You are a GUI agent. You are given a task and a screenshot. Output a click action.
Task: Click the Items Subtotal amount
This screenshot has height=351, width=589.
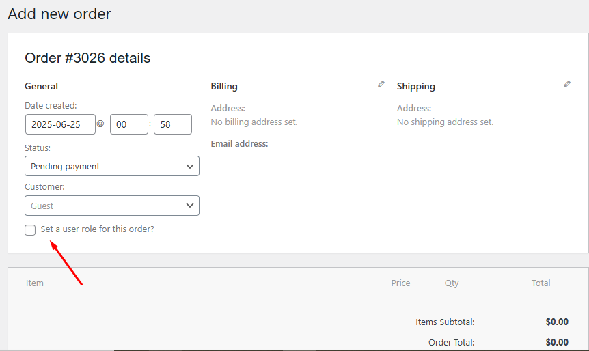pyautogui.click(x=557, y=322)
